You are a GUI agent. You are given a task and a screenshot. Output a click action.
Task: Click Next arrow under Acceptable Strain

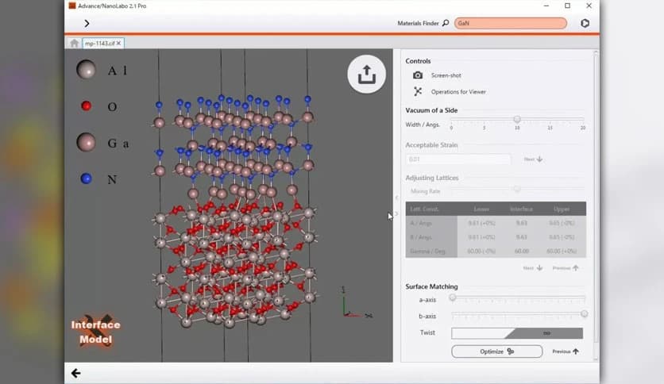point(533,159)
